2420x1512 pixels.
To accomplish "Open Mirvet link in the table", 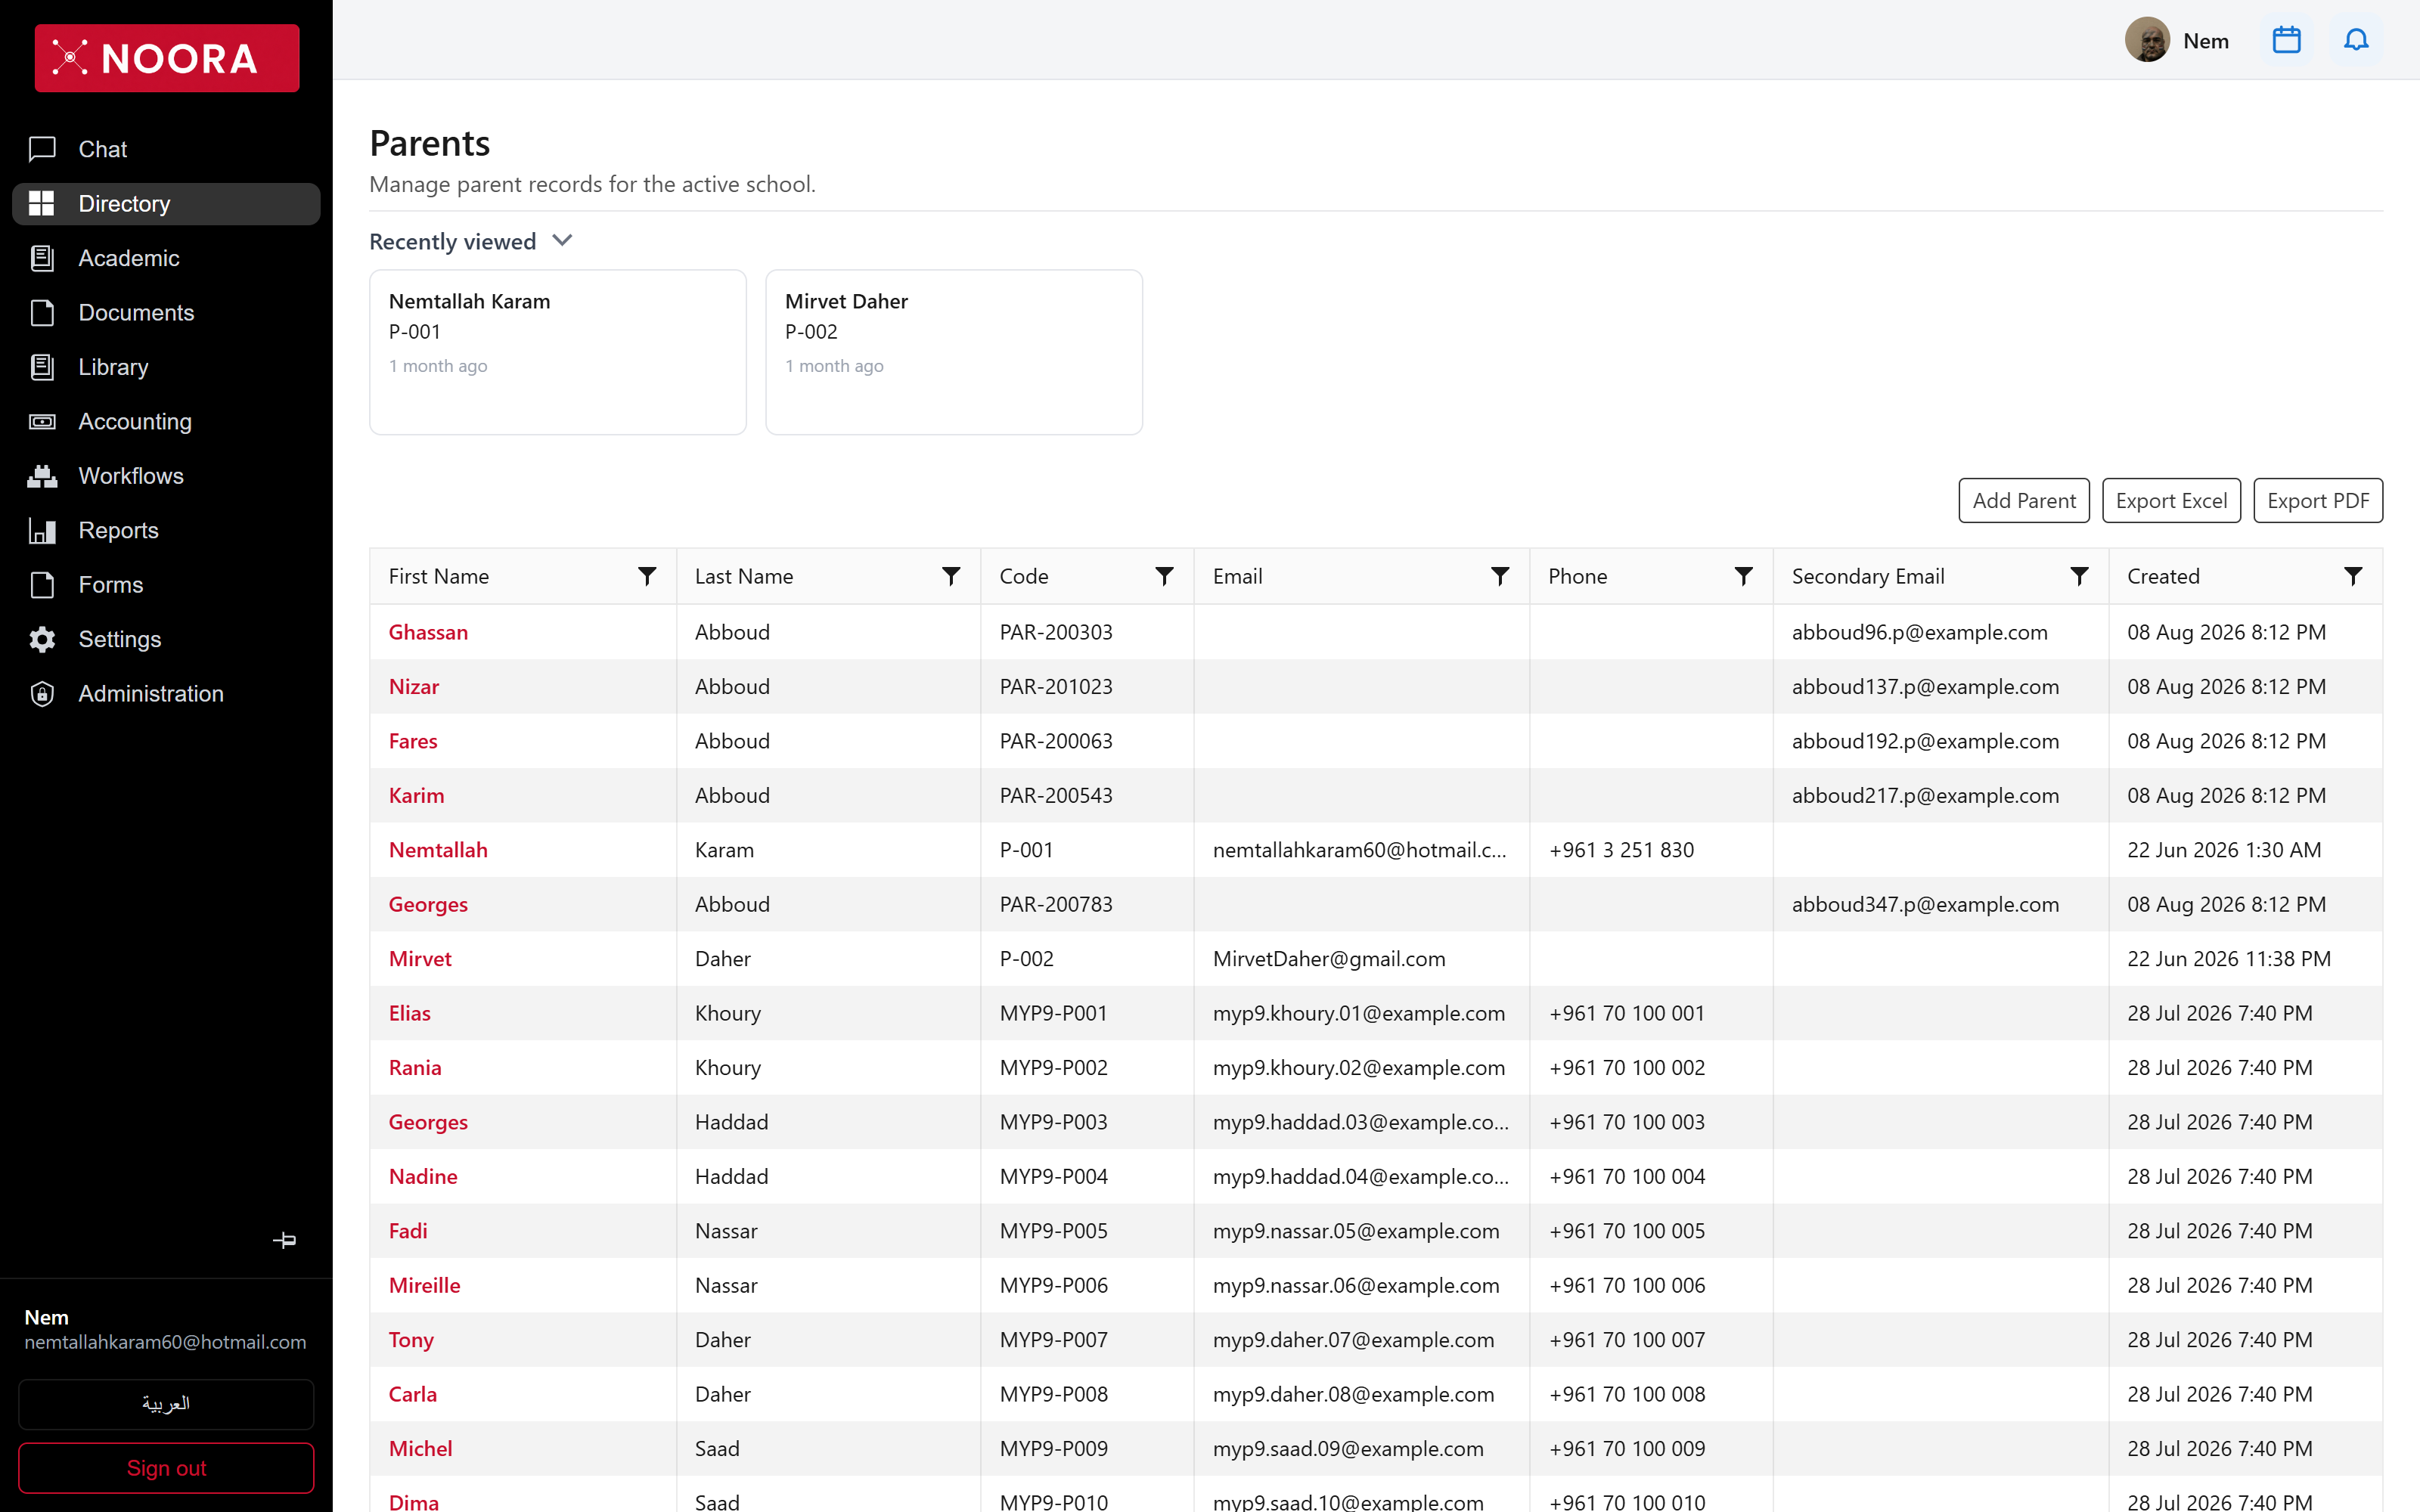I will coord(420,958).
